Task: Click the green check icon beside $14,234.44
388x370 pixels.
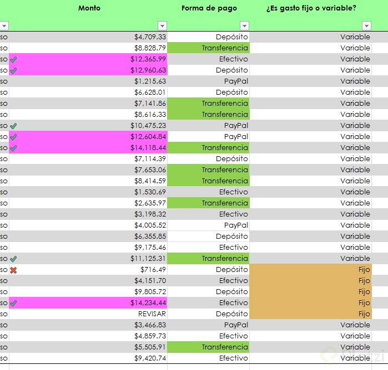Action: [x=13, y=303]
